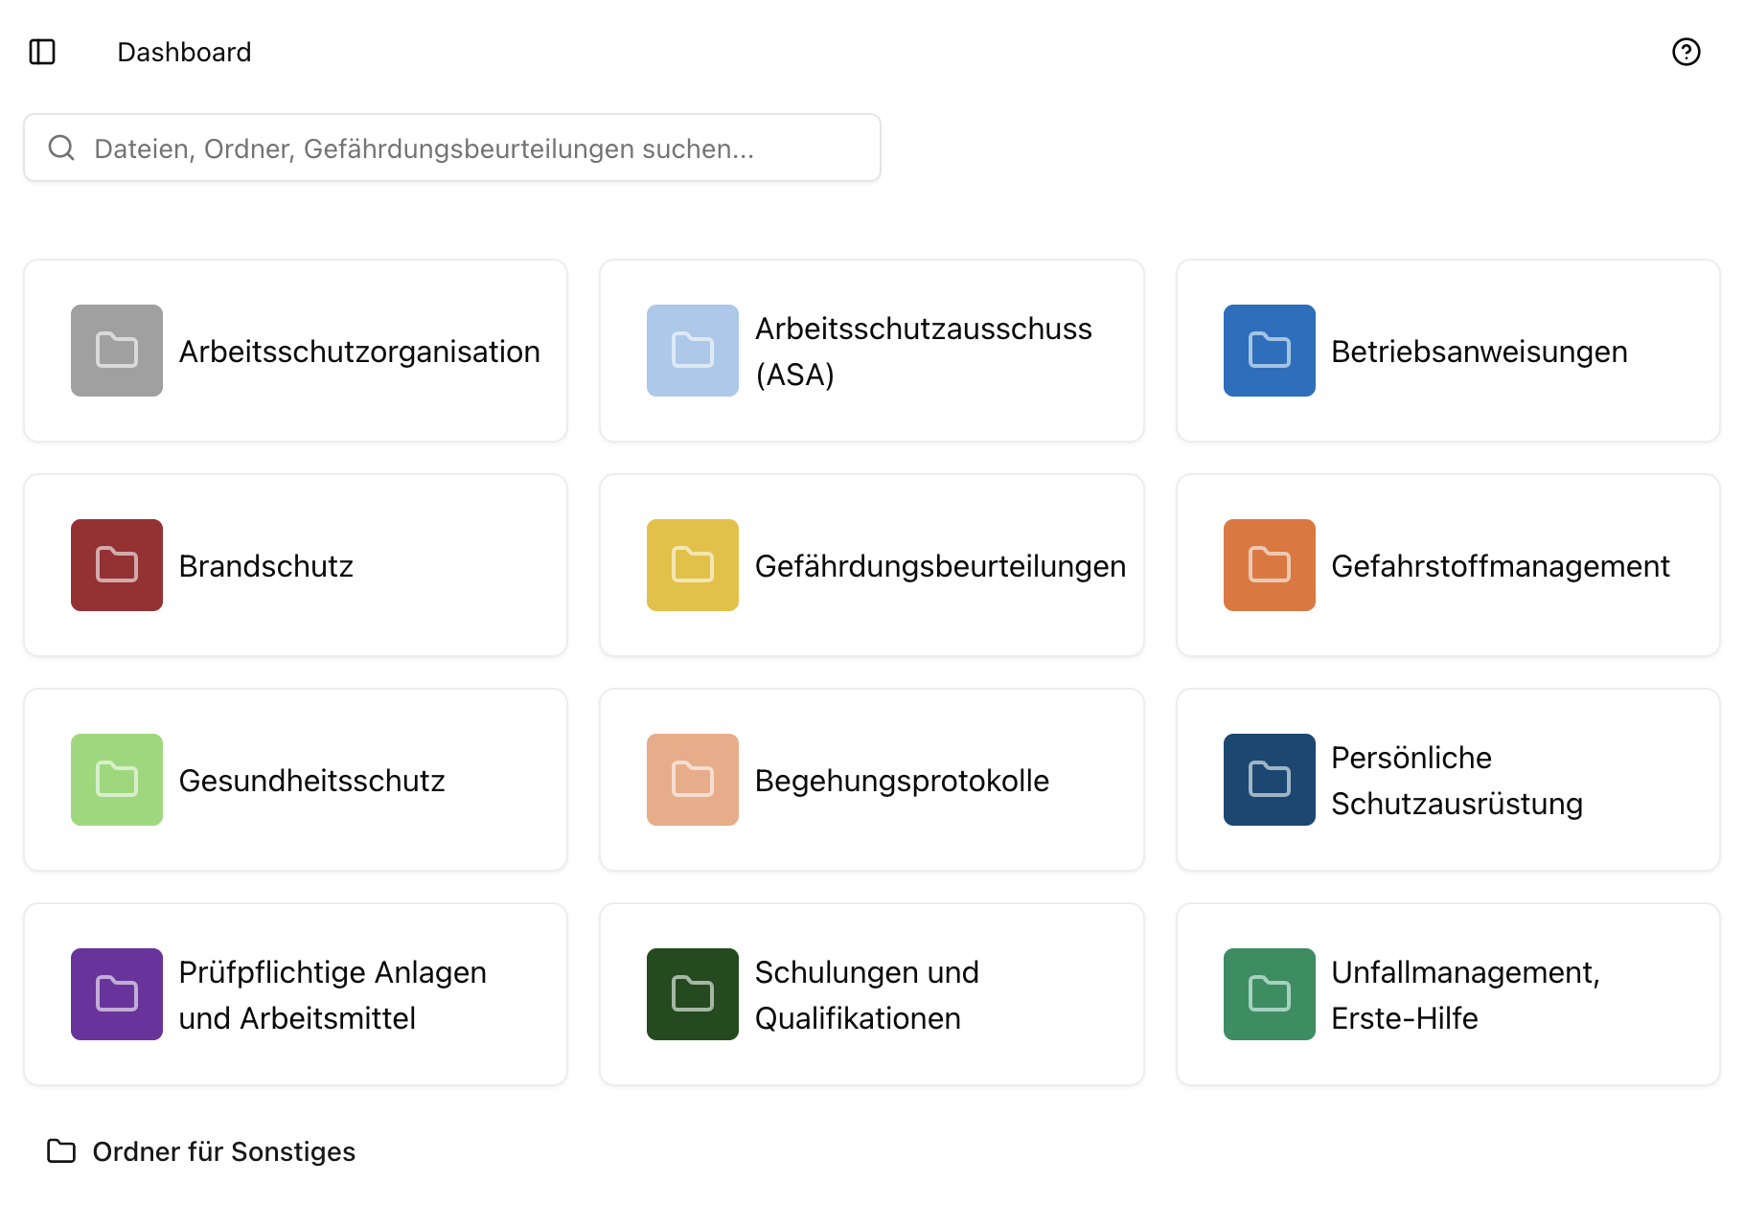The height and width of the screenshot is (1205, 1744).
Task: Open the Unfallmanagement, Erste-Hilfe folder icon
Action: pyautogui.click(x=1269, y=994)
